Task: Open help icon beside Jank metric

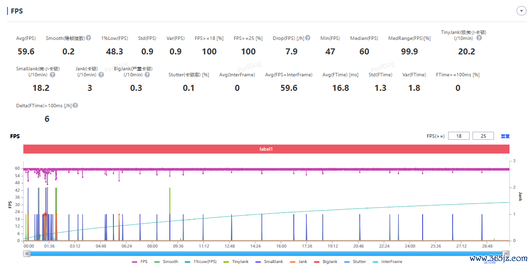Action: (x=101, y=75)
